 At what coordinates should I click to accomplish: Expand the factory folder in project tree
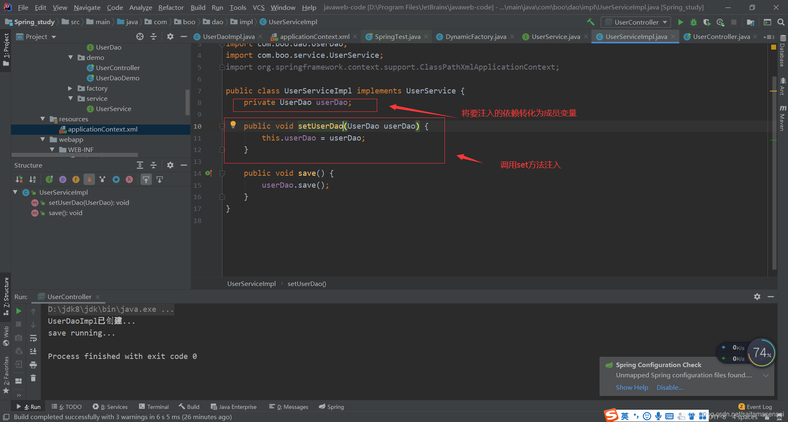tap(70, 88)
